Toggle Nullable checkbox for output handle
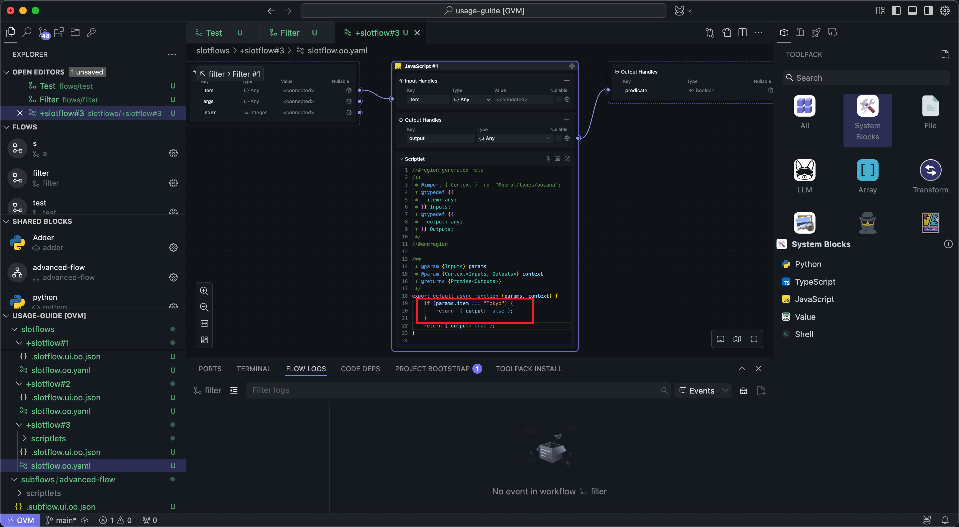Image resolution: width=959 pixels, height=527 pixels. [x=558, y=138]
